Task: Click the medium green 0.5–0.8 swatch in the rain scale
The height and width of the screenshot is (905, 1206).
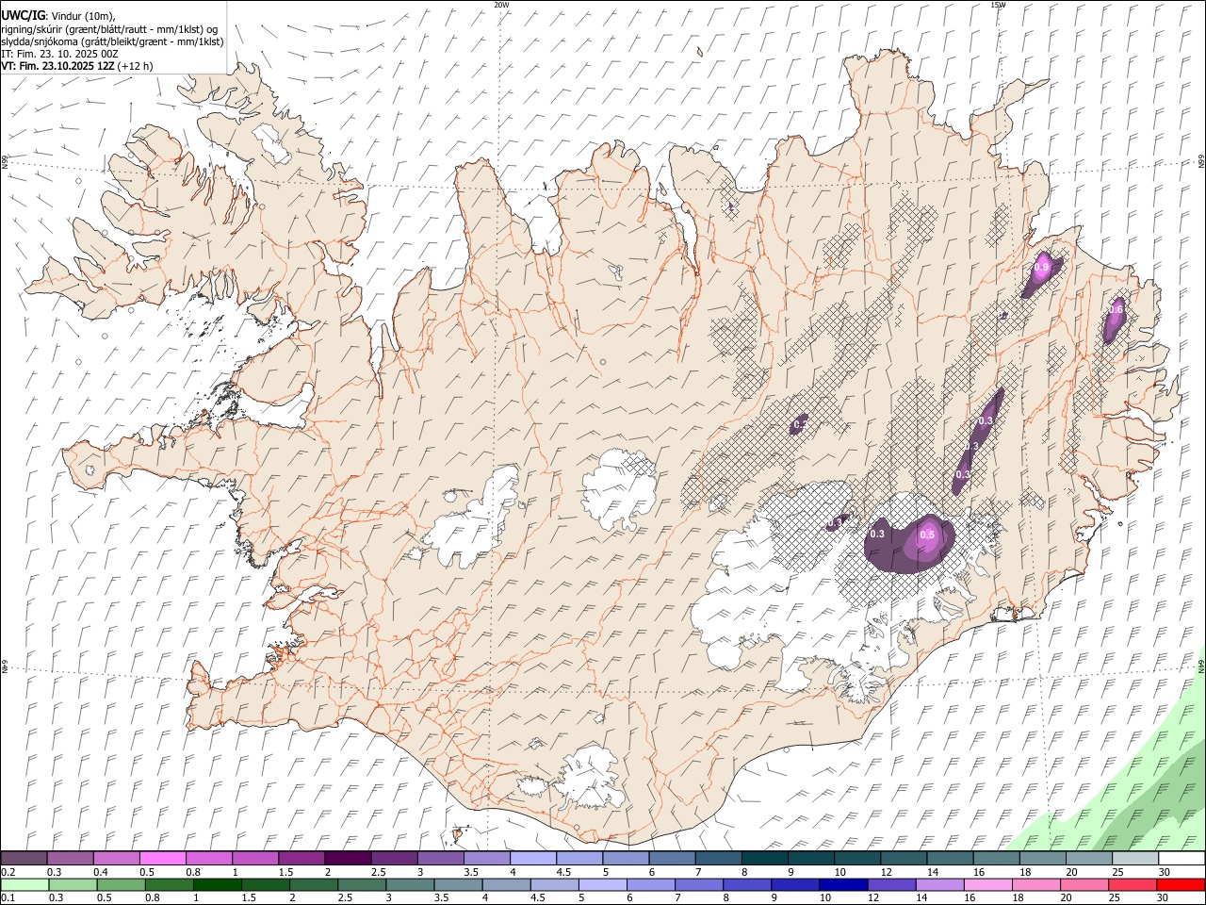Action: coord(122,884)
